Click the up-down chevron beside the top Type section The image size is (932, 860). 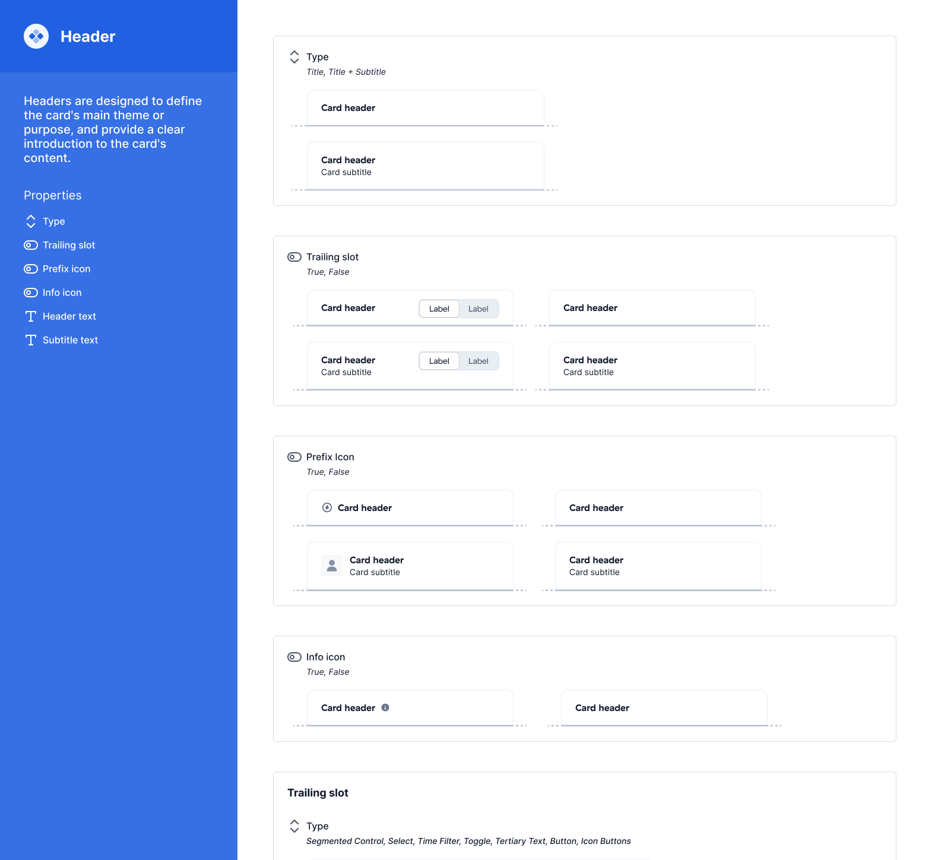(294, 57)
